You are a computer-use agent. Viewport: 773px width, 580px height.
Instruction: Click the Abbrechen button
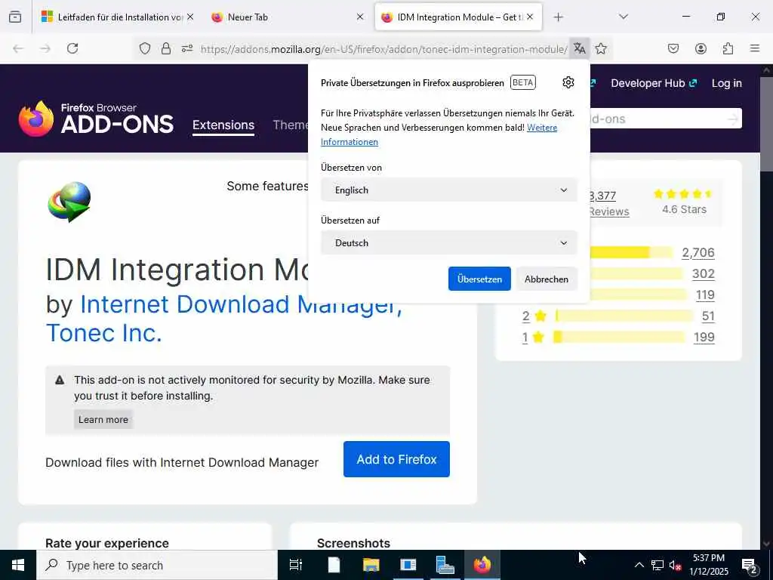pyautogui.click(x=547, y=279)
